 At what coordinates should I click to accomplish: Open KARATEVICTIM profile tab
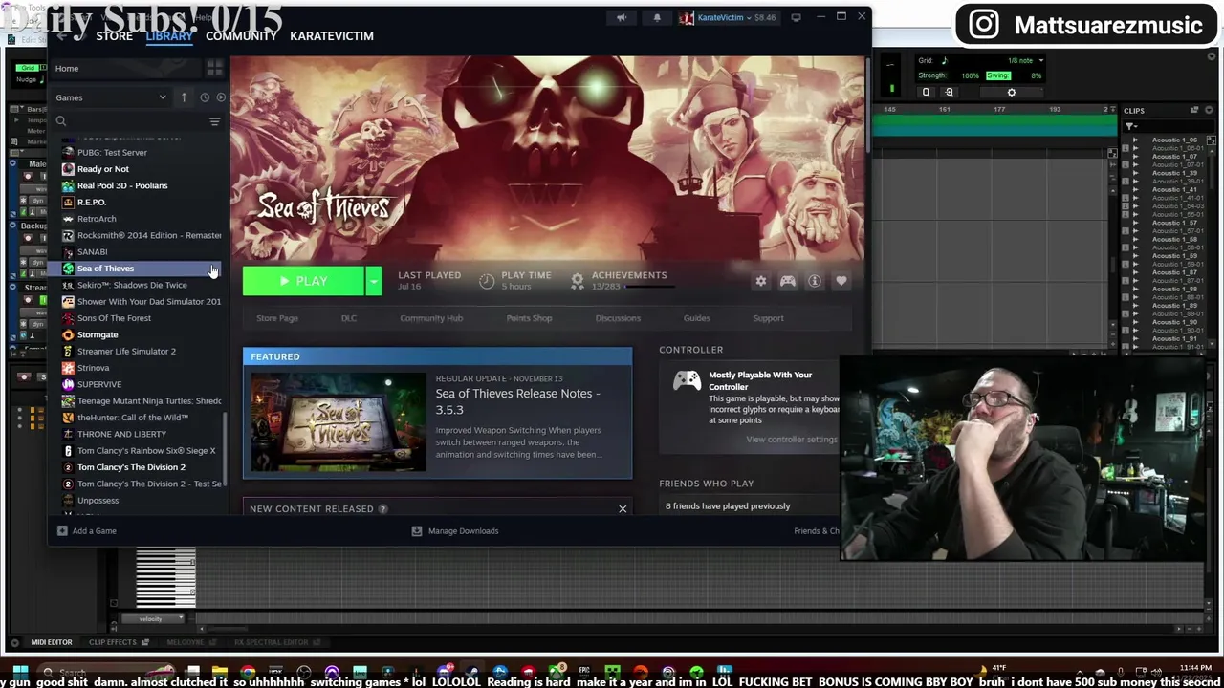coord(332,35)
